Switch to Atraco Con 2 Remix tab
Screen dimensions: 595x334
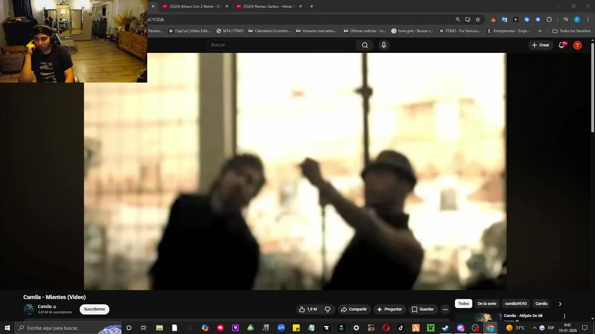191,6
